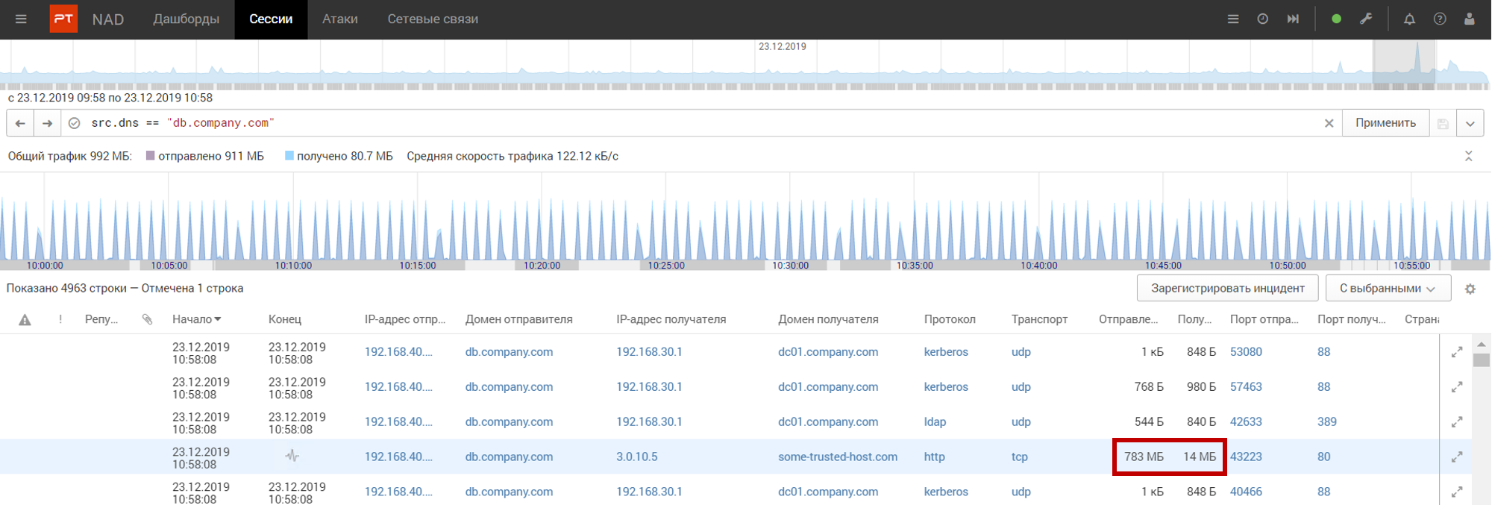Sort sessions by the Начало column
Viewport: 1492px width, 505px height.
(x=196, y=319)
